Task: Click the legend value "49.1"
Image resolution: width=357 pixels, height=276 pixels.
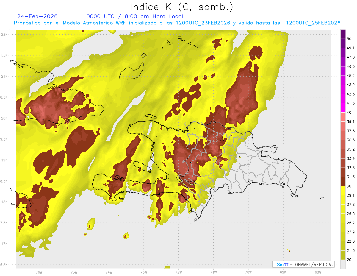Action: click(x=351, y=48)
